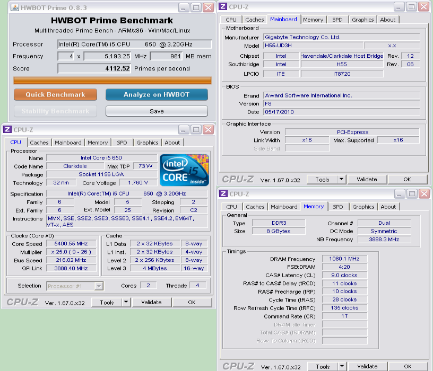This screenshot has height=371, width=433.
Task: Open SPD tab in Mainboard window
Action: [x=337, y=20]
